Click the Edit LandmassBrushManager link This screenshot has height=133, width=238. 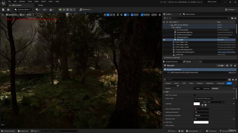[226, 52]
